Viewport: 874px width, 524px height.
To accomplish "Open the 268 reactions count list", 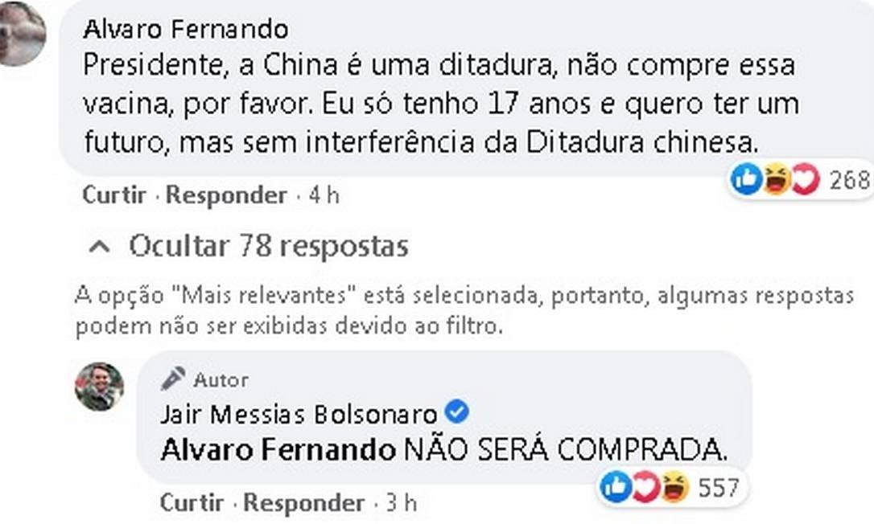I will click(x=850, y=180).
